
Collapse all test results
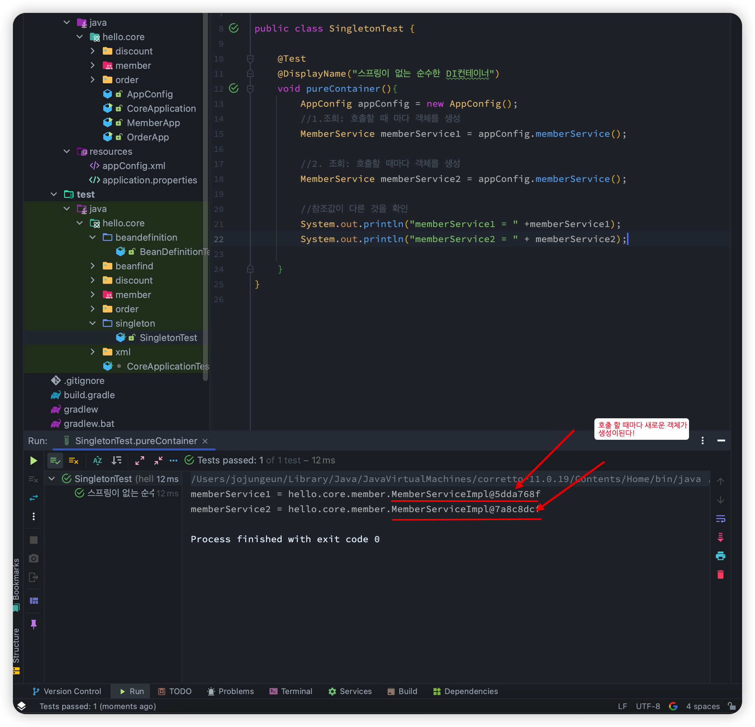tap(158, 461)
